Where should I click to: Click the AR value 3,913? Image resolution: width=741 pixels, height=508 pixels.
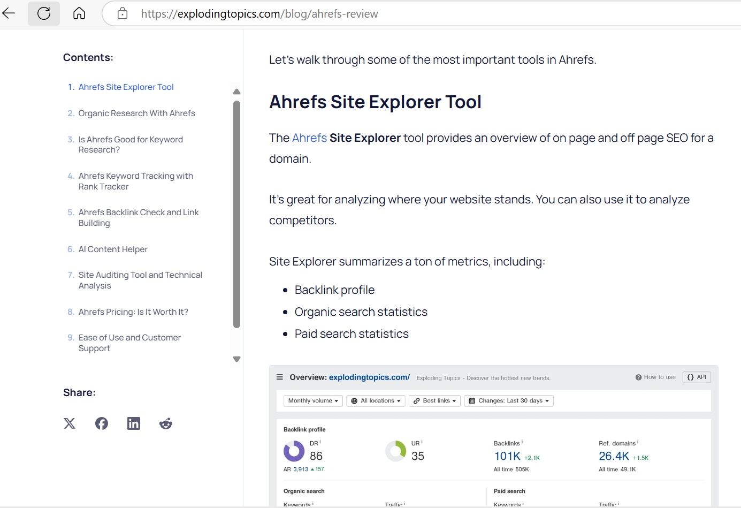tap(301, 469)
